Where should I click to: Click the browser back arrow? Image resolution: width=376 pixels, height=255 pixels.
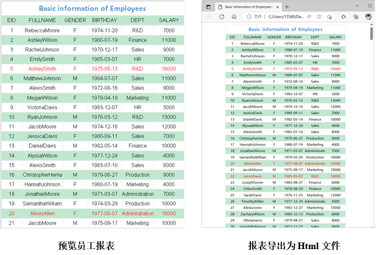pos(210,17)
